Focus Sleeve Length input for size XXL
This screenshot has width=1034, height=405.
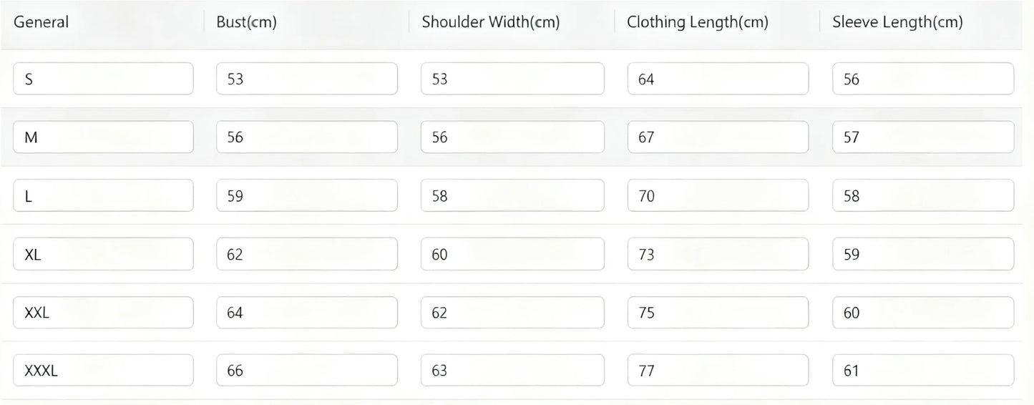[x=922, y=313]
